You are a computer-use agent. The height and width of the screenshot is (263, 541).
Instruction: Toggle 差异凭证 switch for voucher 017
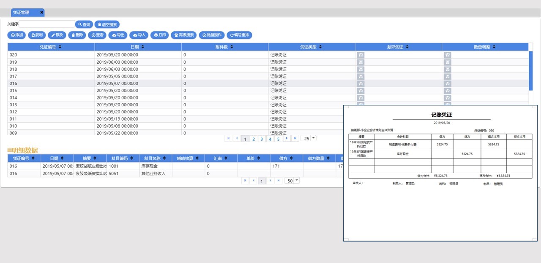[361, 76]
